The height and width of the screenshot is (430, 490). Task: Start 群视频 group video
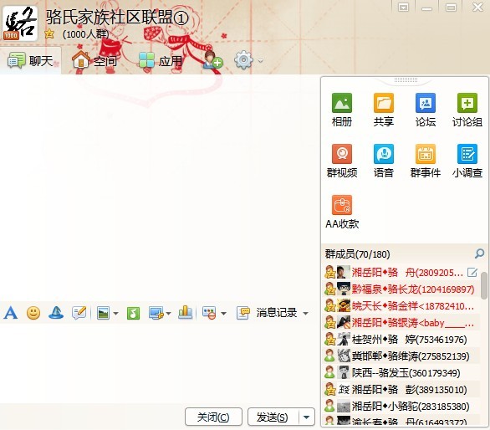pos(342,161)
